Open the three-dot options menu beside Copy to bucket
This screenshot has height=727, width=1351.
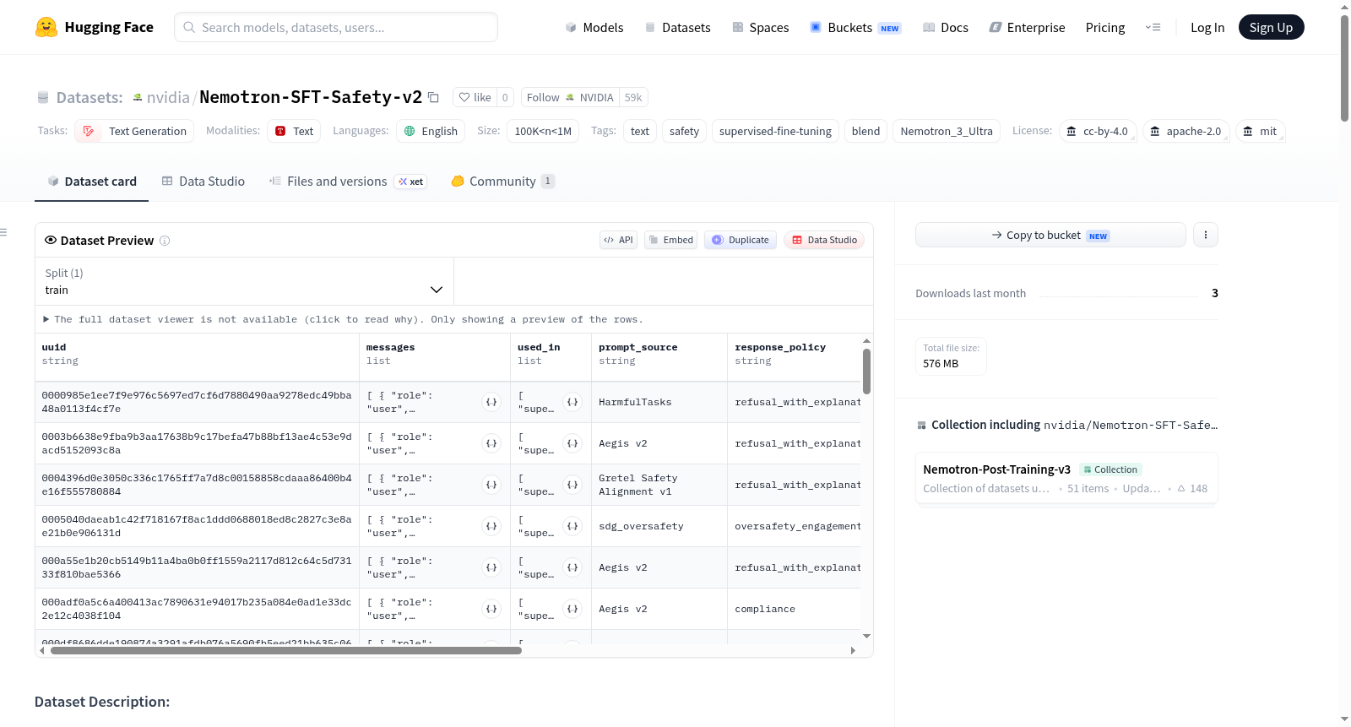tap(1206, 235)
